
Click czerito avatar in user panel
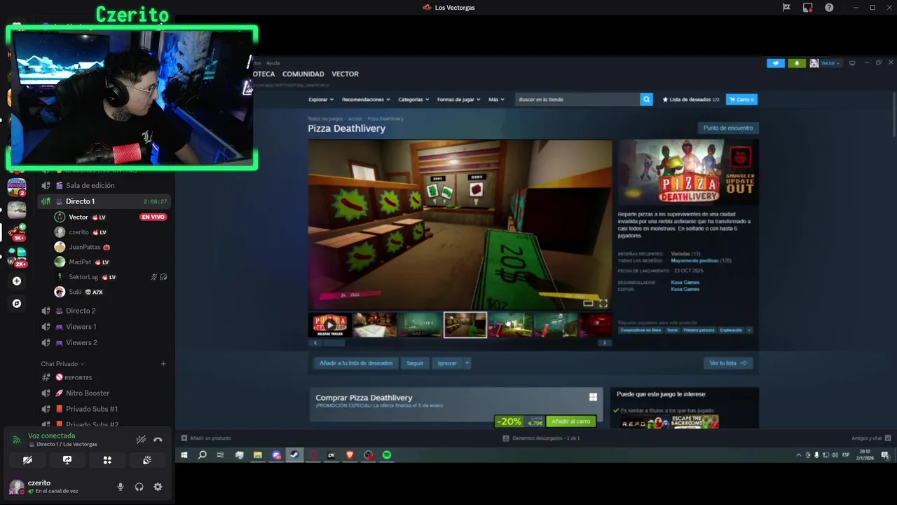pos(15,487)
